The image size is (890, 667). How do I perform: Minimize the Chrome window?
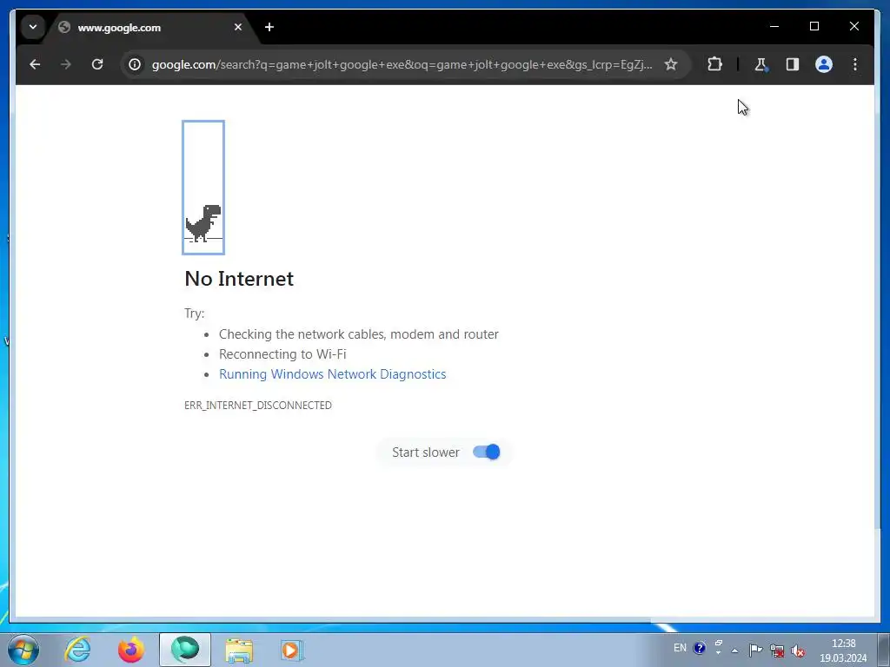(774, 26)
